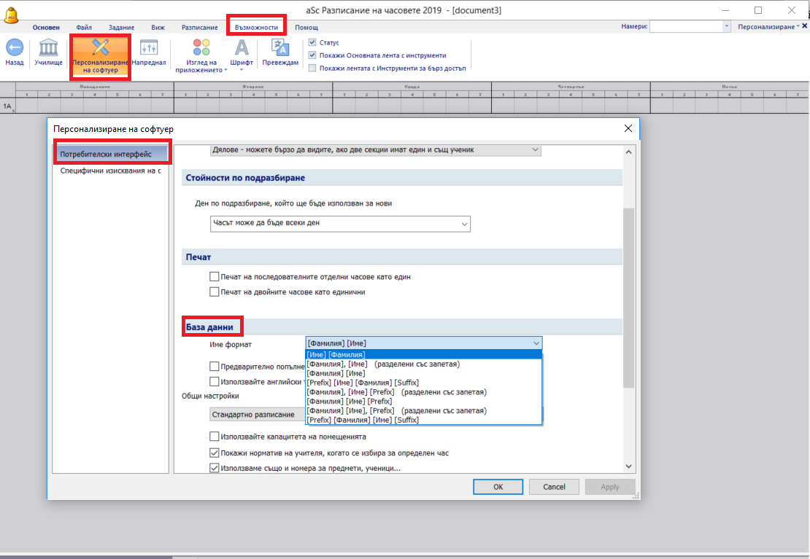This screenshot has height=559, width=810.
Task: Enable Покажи лентата с Инструменти за бърз достъп
Action: coord(312,68)
